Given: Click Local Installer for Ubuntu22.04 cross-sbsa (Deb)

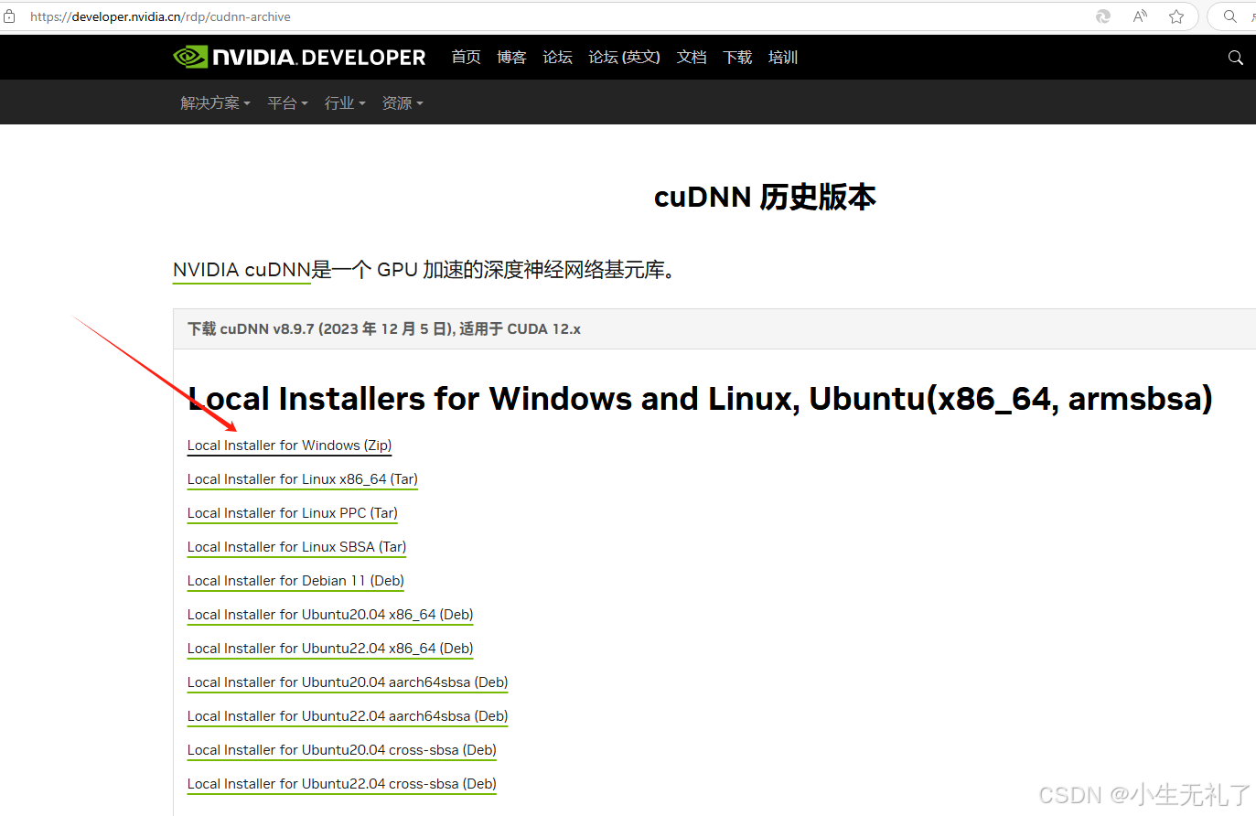Looking at the screenshot, I should [341, 784].
